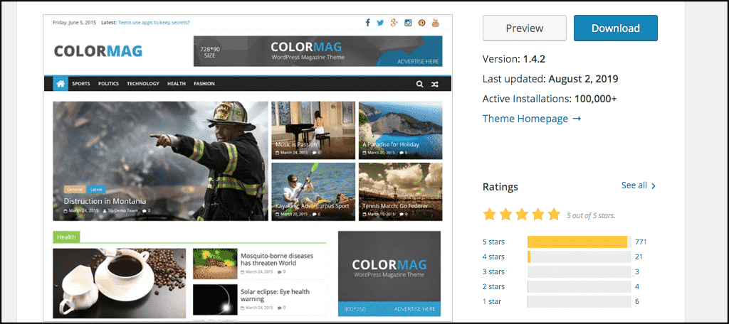Screen dimensions: 729x324
Task: Click the 771 ratings count
Action: [641, 242]
